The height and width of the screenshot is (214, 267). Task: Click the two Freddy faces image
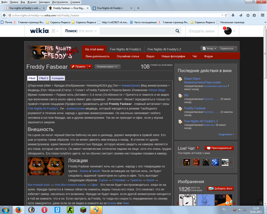click(46, 166)
